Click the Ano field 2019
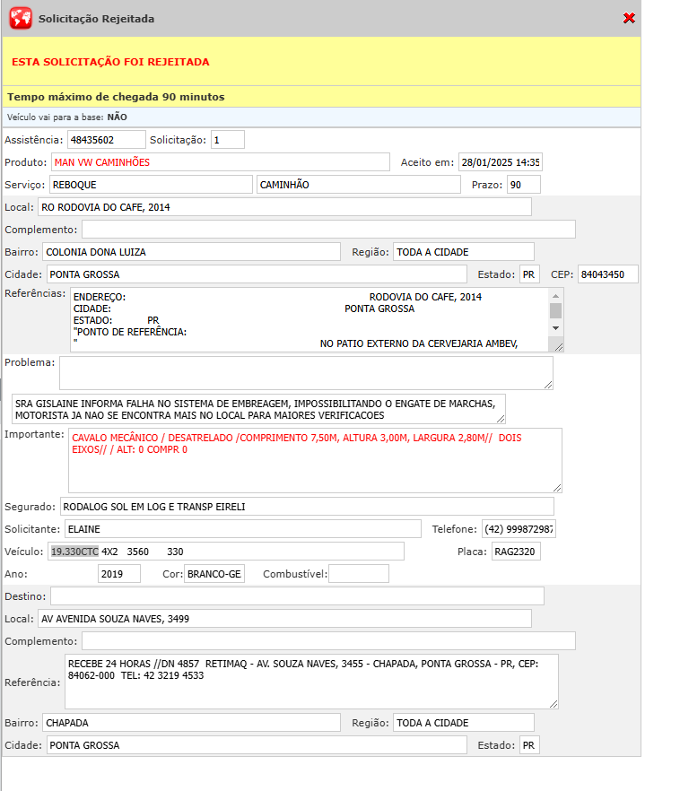This screenshot has width=680, height=791. pyautogui.click(x=119, y=574)
